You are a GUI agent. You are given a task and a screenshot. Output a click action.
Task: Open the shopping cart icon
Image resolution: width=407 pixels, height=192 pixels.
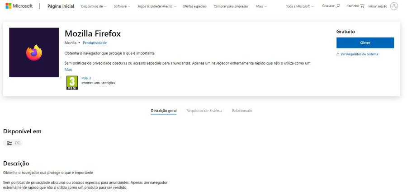pos(362,6)
